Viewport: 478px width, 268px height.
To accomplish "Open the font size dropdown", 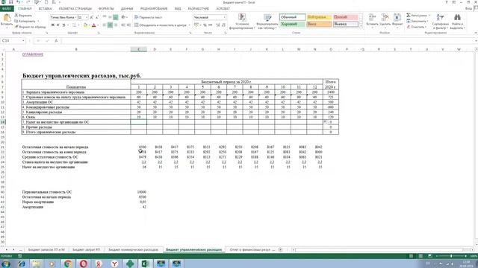I will pyautogui.click(x=87, y=17).
